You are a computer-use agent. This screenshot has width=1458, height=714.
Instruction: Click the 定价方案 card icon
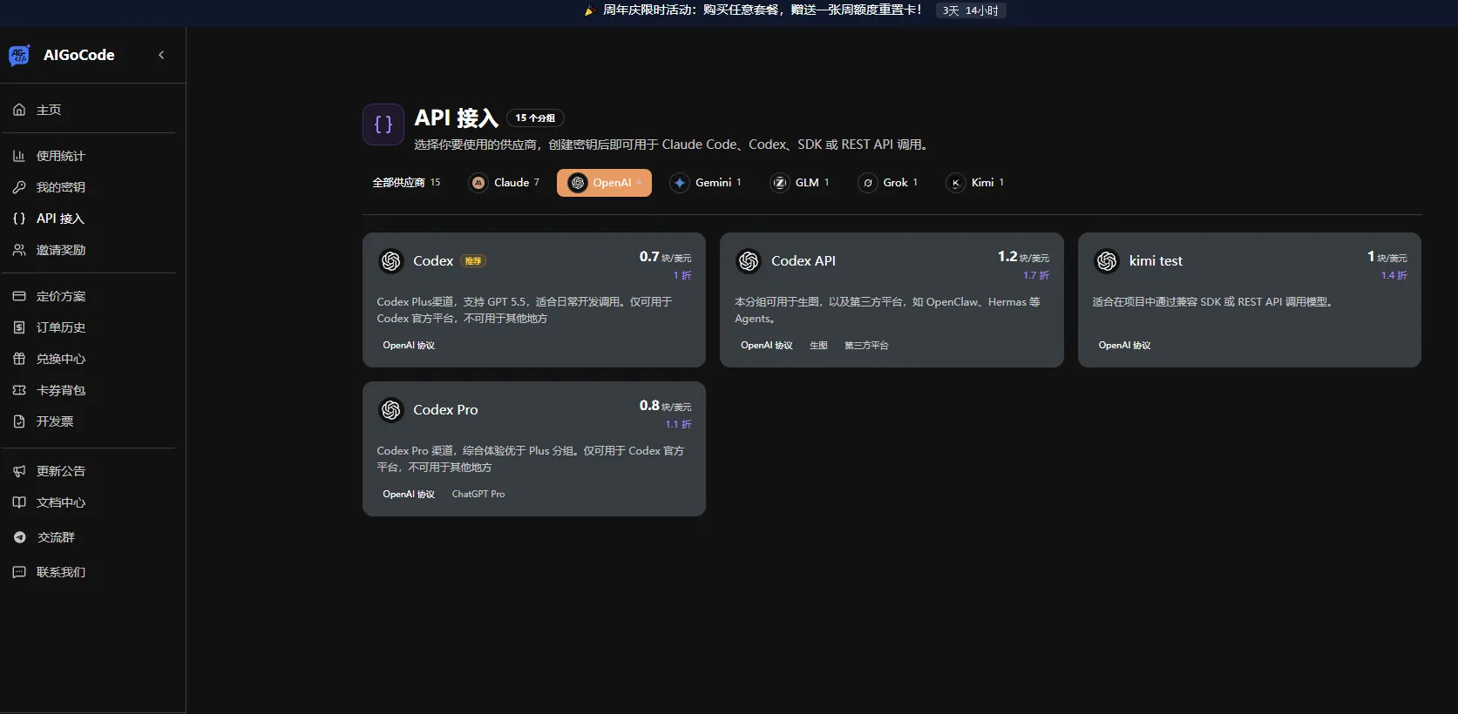(19, 296)
